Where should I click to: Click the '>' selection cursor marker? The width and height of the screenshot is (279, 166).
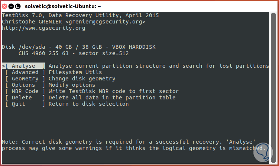3,66
